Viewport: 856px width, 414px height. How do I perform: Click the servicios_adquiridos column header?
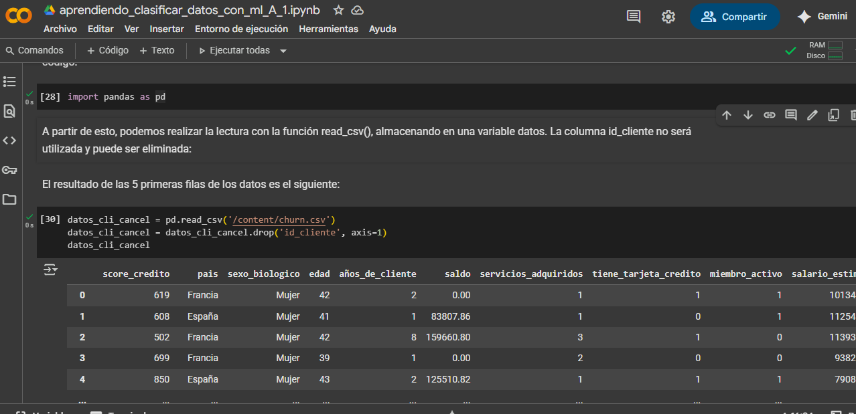[x=531, y=274]
